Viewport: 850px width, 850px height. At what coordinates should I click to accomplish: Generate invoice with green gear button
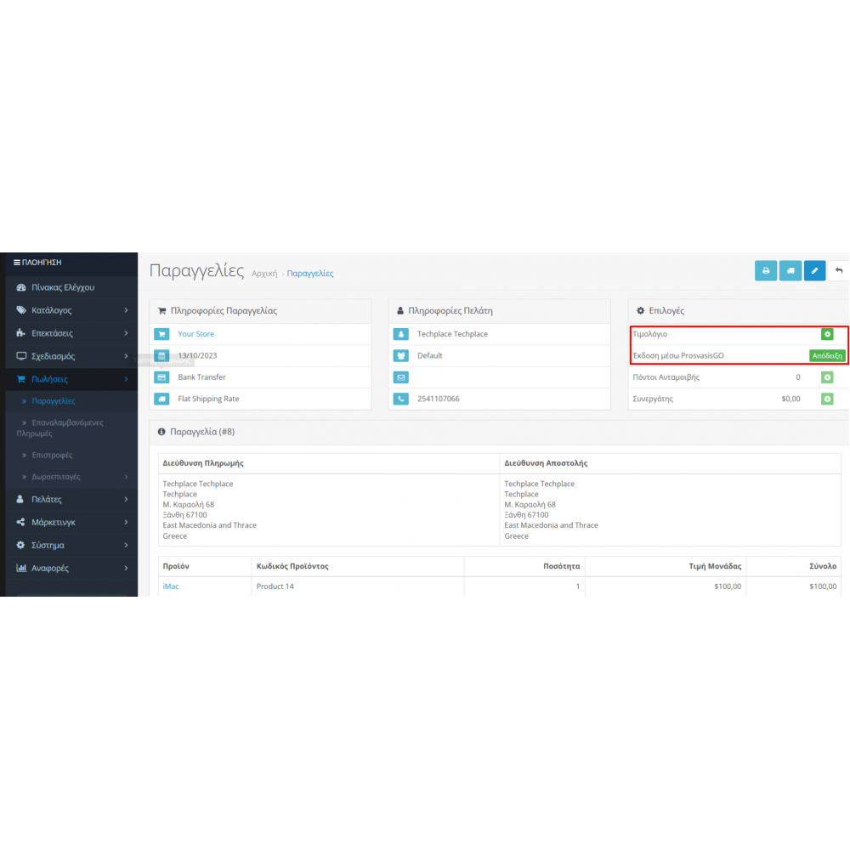coord(826,334)
